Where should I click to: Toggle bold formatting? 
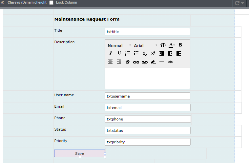(180, 45)
